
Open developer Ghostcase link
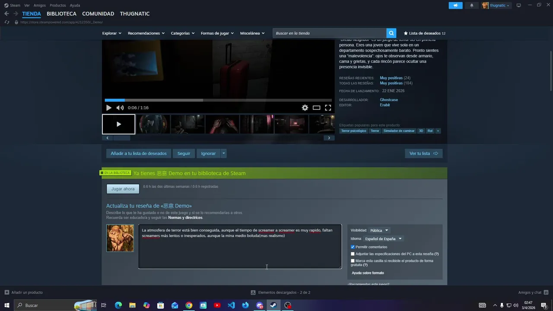pyautogui.click(x=389, y=100)
